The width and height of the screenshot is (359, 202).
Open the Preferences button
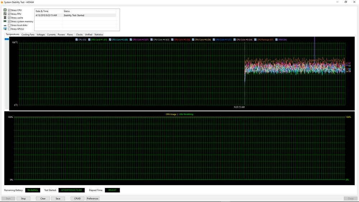(x=92, y=198)
